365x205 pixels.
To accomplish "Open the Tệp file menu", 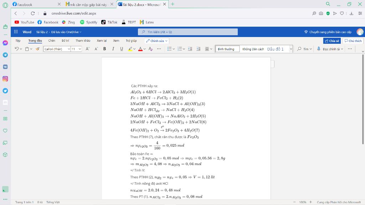I will point(18,41).
